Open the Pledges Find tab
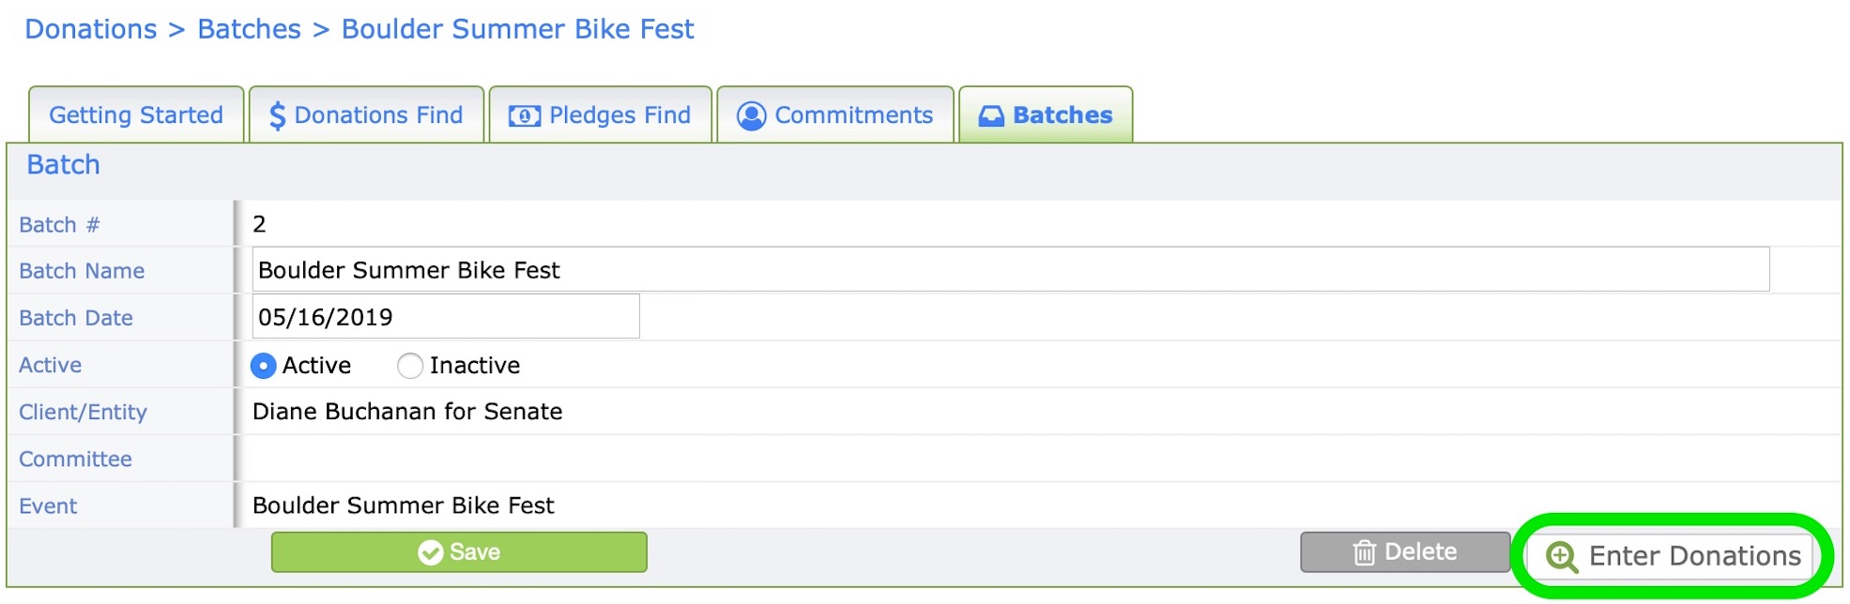 click(x=601, y=114)
